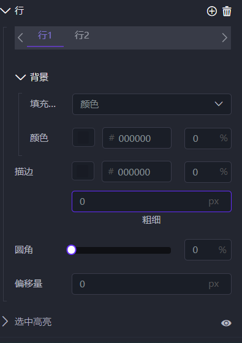Screen dimensions: 242x343
Task: Collapse the 行 section
Action: pyautogui.click(x=6, y=10)
